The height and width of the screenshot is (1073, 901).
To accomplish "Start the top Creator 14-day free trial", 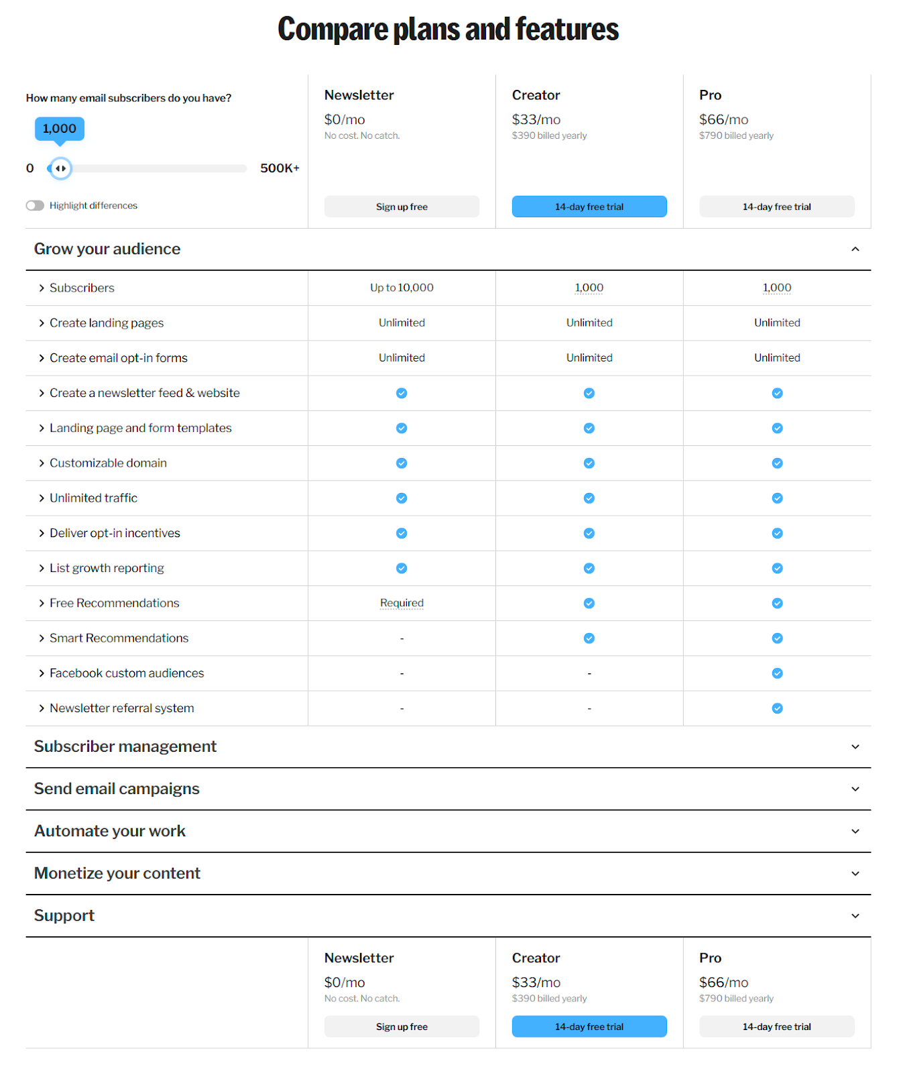I will (x=589, y=207).
